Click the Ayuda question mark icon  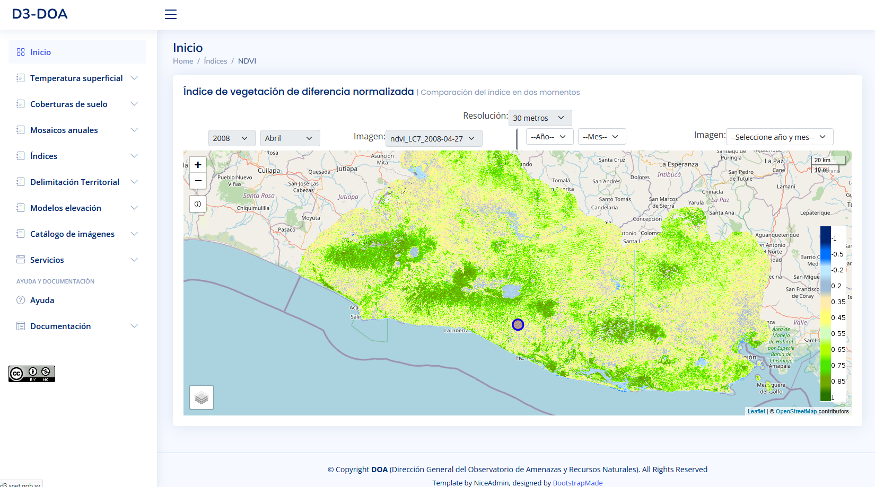(x=21, y=300)
